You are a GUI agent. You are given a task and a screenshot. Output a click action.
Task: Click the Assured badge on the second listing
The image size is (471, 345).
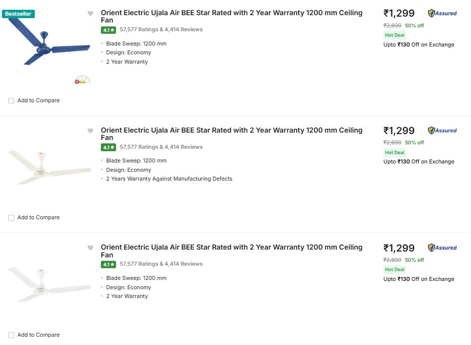click(x=442, y=131)
